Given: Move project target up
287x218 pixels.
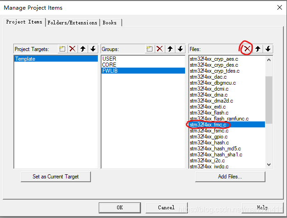Looking at the screenshot, I should click(x=83, y=49).
